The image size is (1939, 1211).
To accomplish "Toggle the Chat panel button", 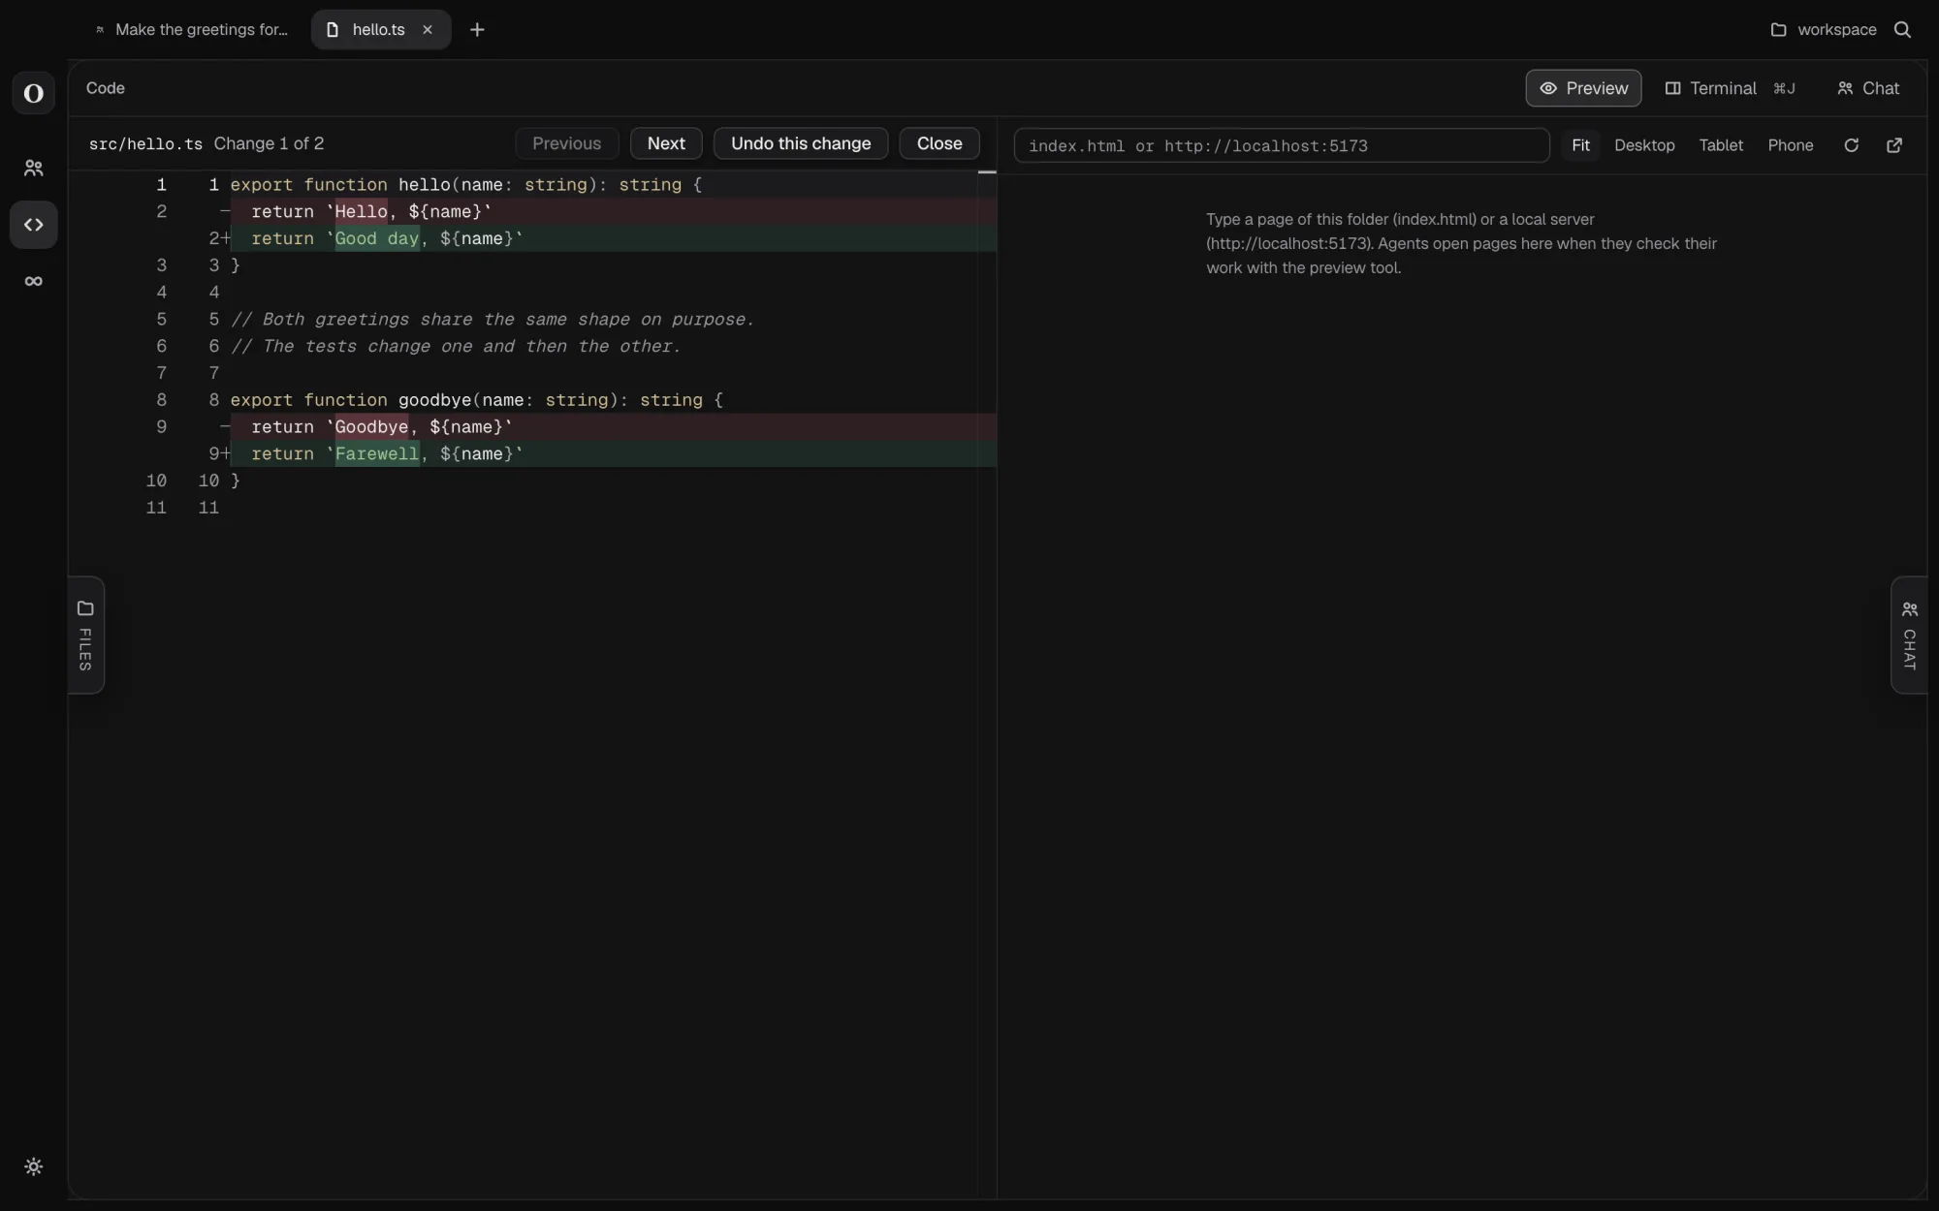I will pyautogui.click(x=1868, y=88).
